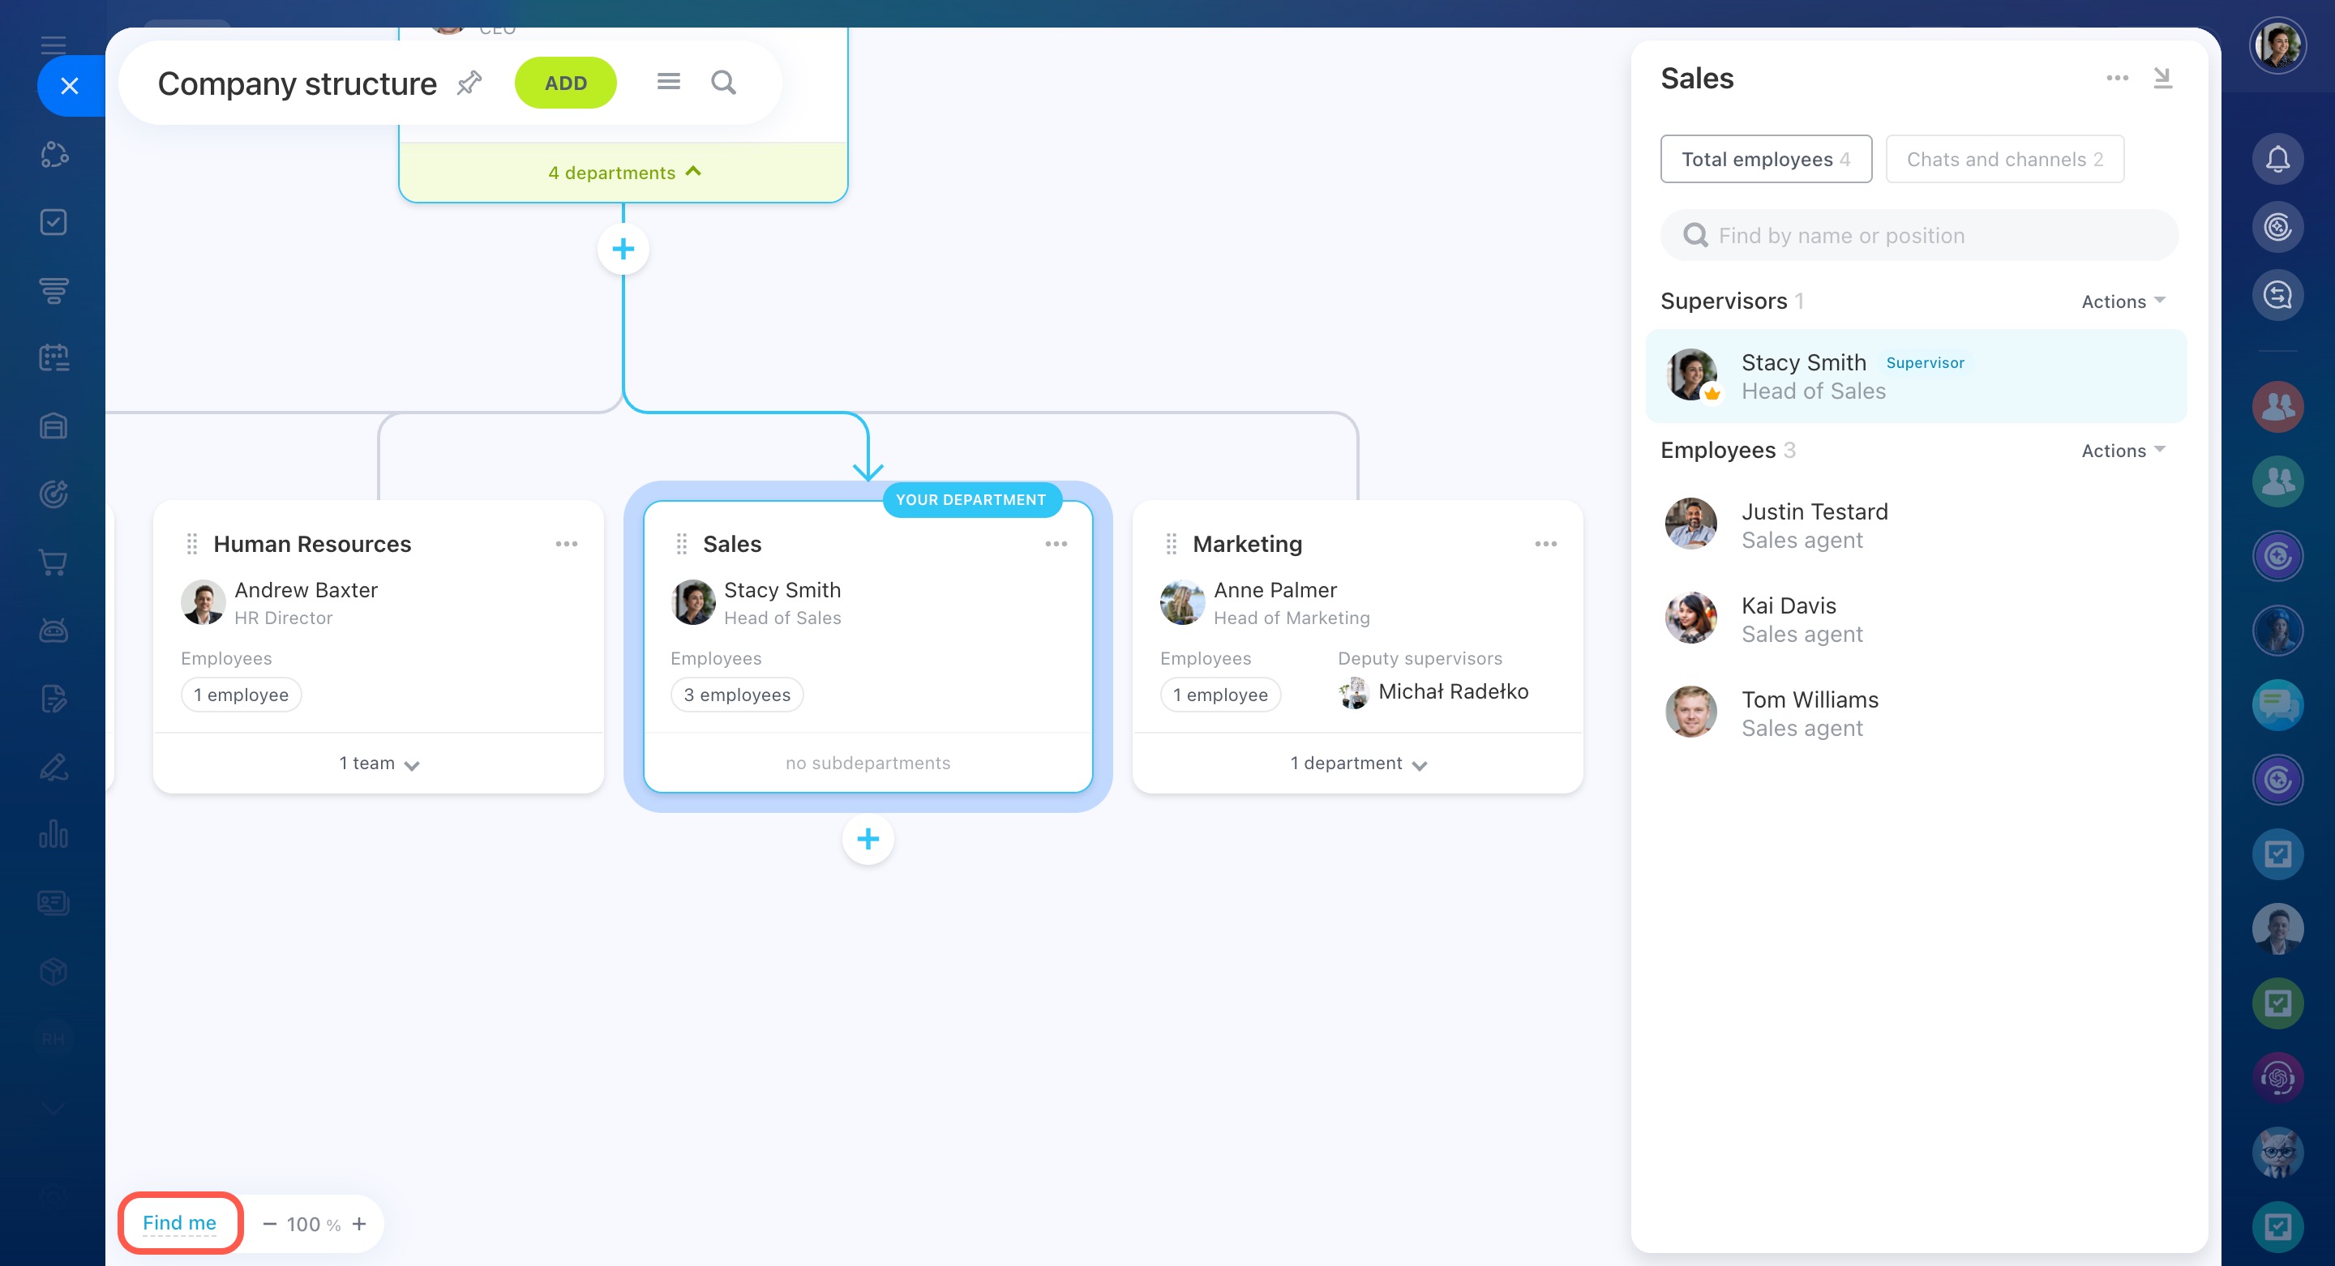Switch to the Chats and channels tab
Screen dimensions: 2335x1266
[x=2005, y=160]
